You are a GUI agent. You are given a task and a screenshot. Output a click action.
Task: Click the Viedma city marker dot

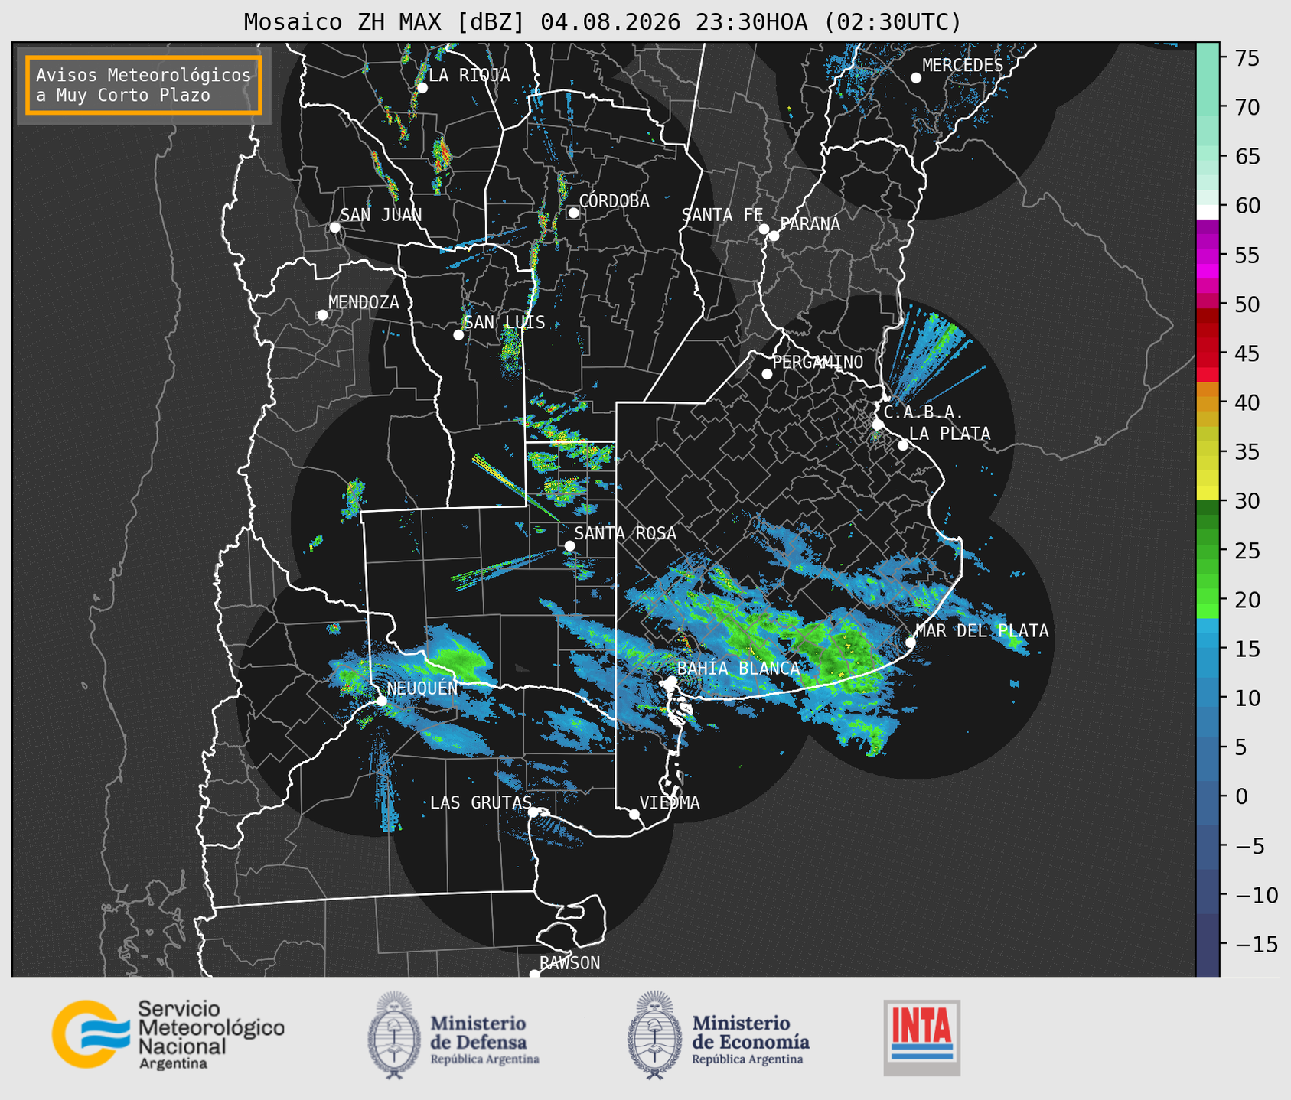click(634, 814)
